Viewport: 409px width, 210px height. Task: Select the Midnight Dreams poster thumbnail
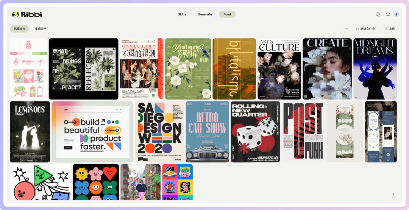375,69
